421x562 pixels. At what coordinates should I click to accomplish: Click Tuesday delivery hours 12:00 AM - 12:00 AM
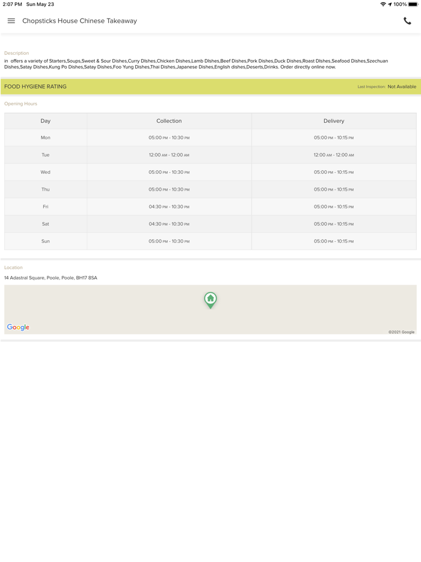click(334, 155)
